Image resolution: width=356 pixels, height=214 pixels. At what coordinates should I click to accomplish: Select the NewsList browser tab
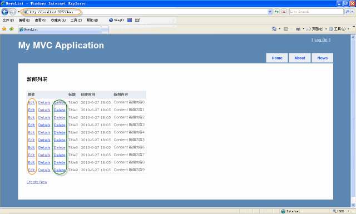60,29
